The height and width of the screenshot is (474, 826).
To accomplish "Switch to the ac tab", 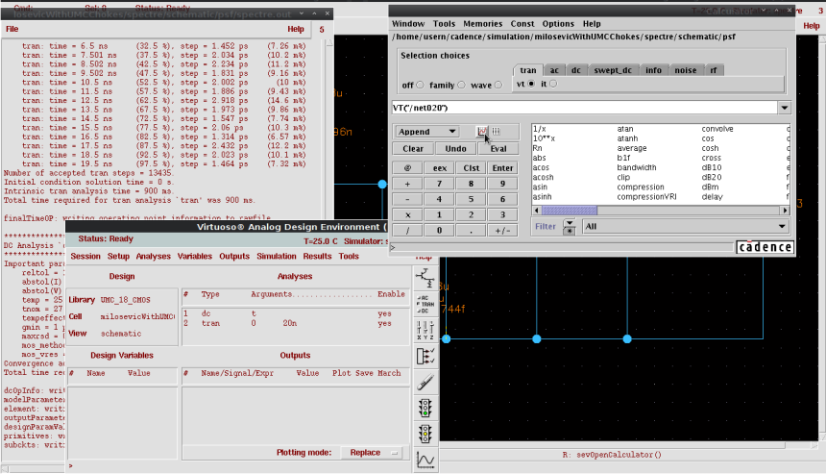I will 554,70.
